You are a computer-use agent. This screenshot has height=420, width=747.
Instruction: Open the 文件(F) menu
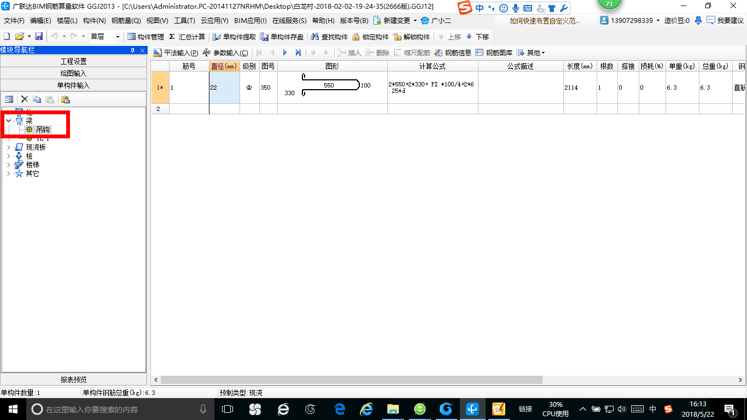14,20
